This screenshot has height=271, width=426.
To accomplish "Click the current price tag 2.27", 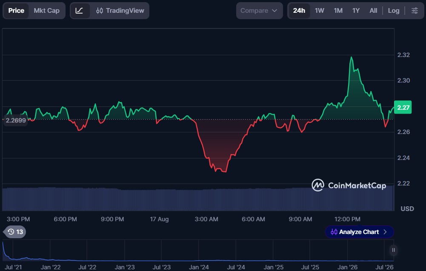I will [x=403, y=107].
